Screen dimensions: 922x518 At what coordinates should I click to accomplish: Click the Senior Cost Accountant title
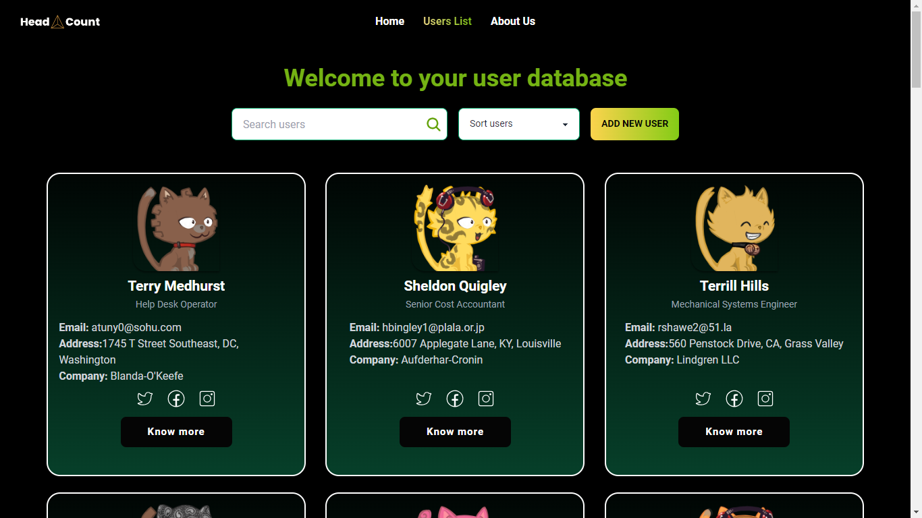click(x=455, y=304)
